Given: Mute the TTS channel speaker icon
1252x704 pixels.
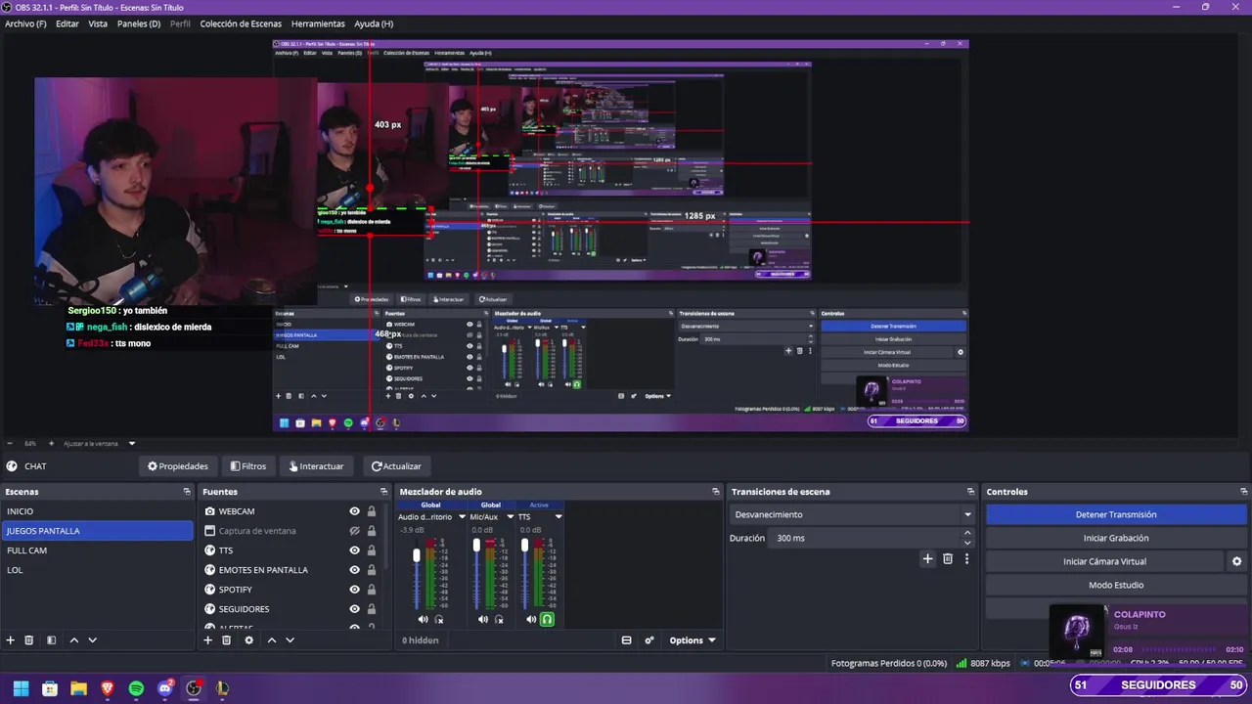Looking at the screenshot, I should (x=531, y=619).
